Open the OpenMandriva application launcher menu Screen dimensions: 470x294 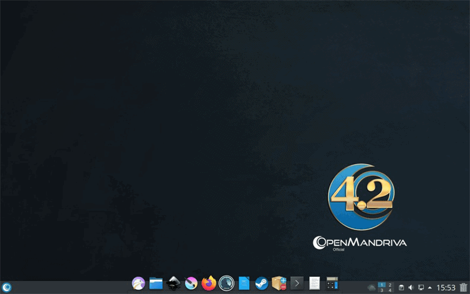6,287
